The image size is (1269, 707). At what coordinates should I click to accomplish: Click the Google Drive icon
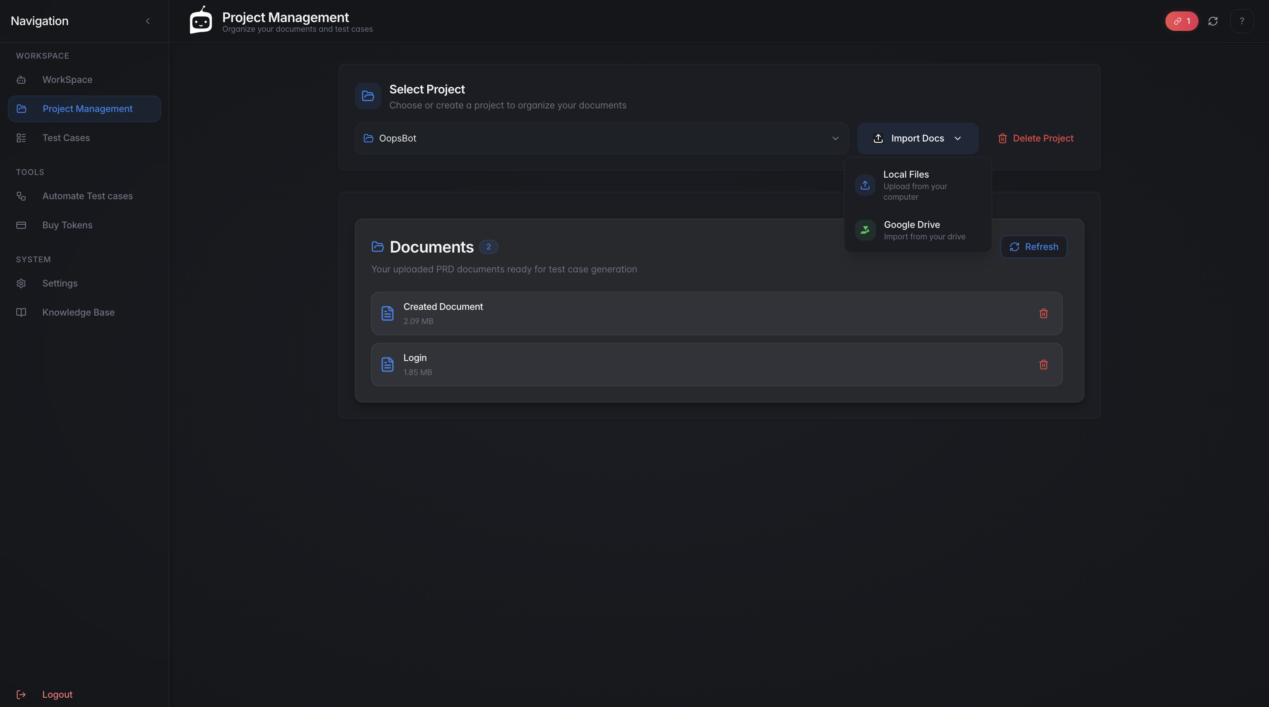(x=865, y=230)
